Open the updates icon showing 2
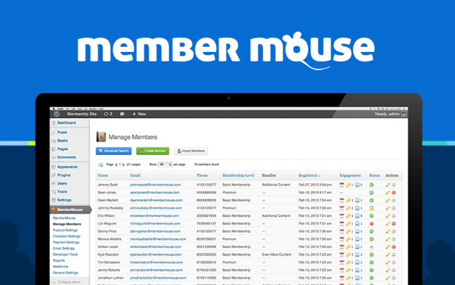This screenshot has width=455, height=285. [x=108, y=114]
